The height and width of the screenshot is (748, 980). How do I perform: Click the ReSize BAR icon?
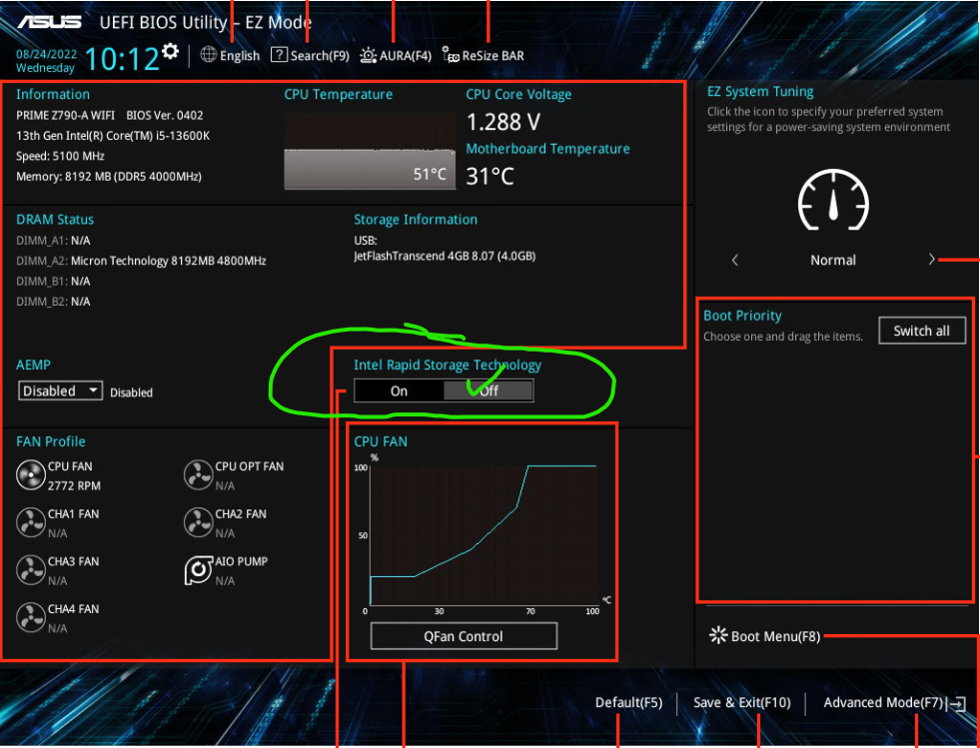coord(450,55)
